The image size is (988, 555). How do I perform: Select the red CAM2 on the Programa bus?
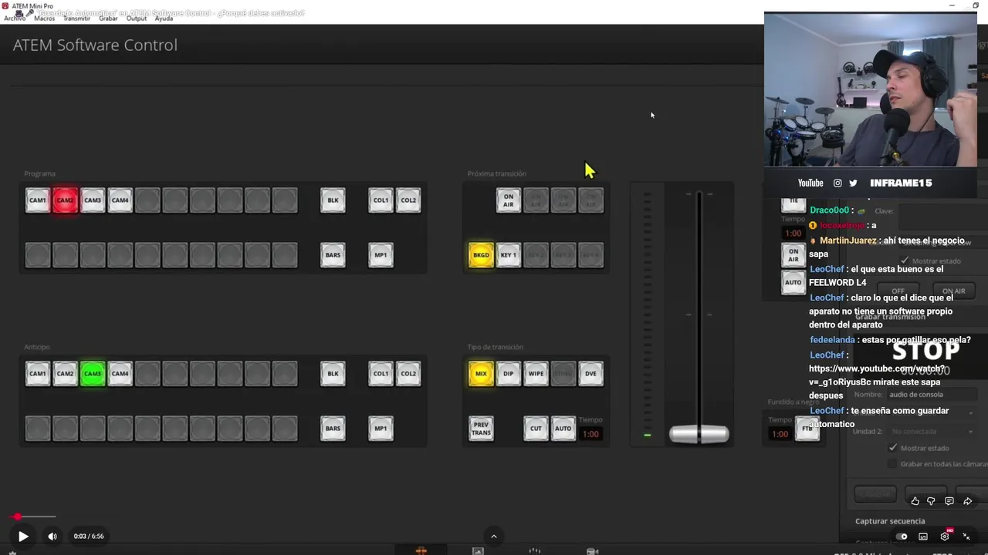point(65,200)
